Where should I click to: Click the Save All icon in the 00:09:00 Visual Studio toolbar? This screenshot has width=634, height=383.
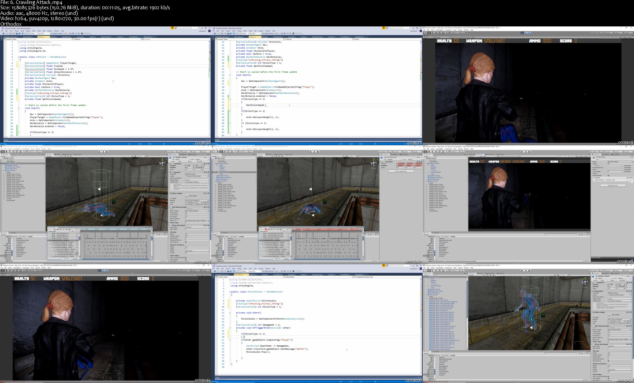point(230,271)
